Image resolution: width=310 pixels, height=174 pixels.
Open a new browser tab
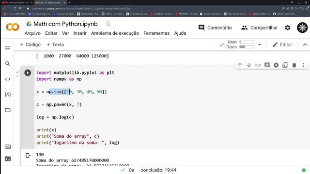[69, 2]
